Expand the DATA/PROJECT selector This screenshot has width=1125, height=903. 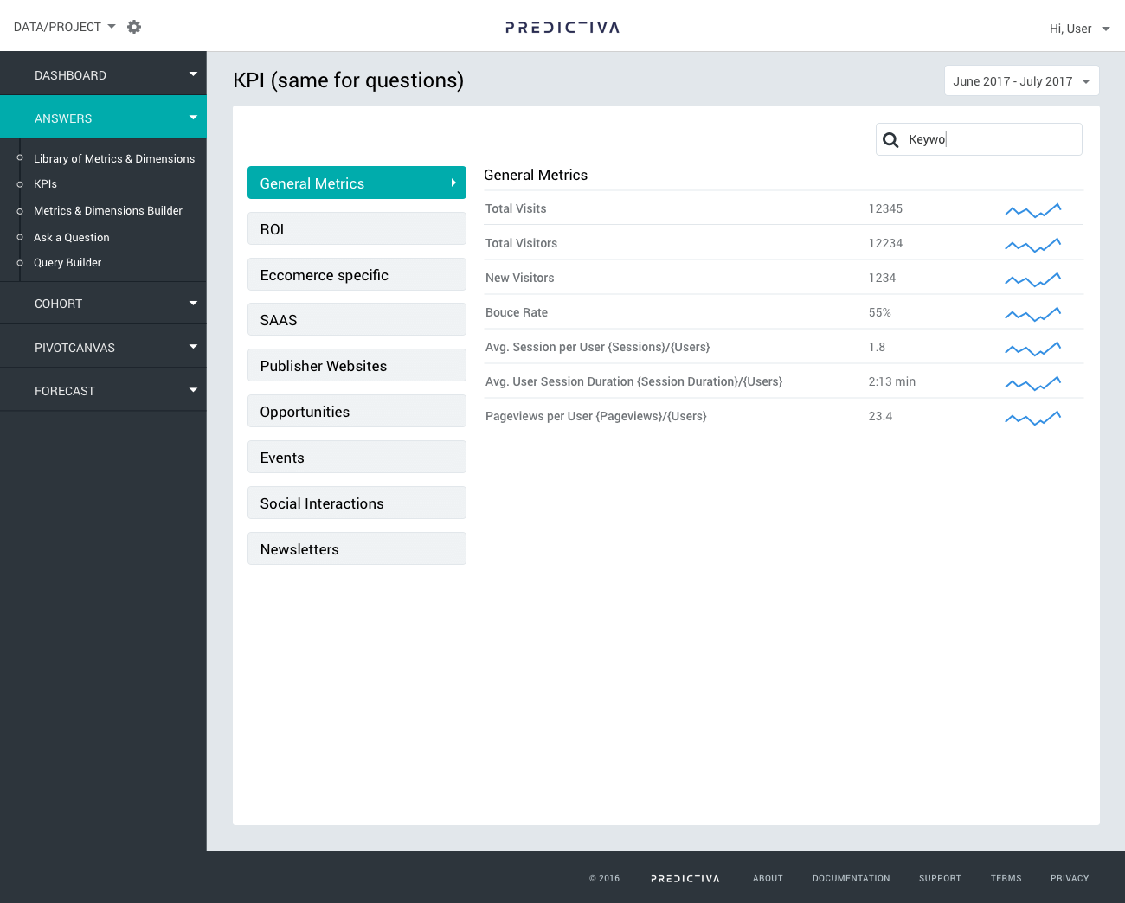(65, 27)
